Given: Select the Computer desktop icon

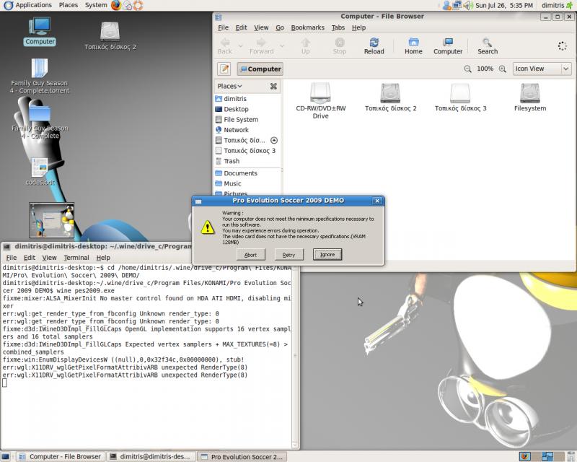Looking at the screenshot, I should pos(40,32).
